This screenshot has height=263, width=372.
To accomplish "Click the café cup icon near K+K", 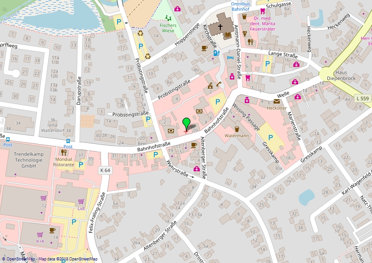I will coord(52,230).
